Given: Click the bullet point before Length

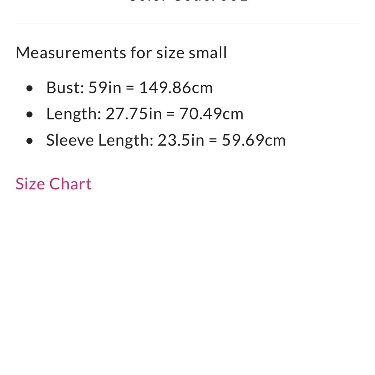Looking at the screenshot, I should [30, 115].
